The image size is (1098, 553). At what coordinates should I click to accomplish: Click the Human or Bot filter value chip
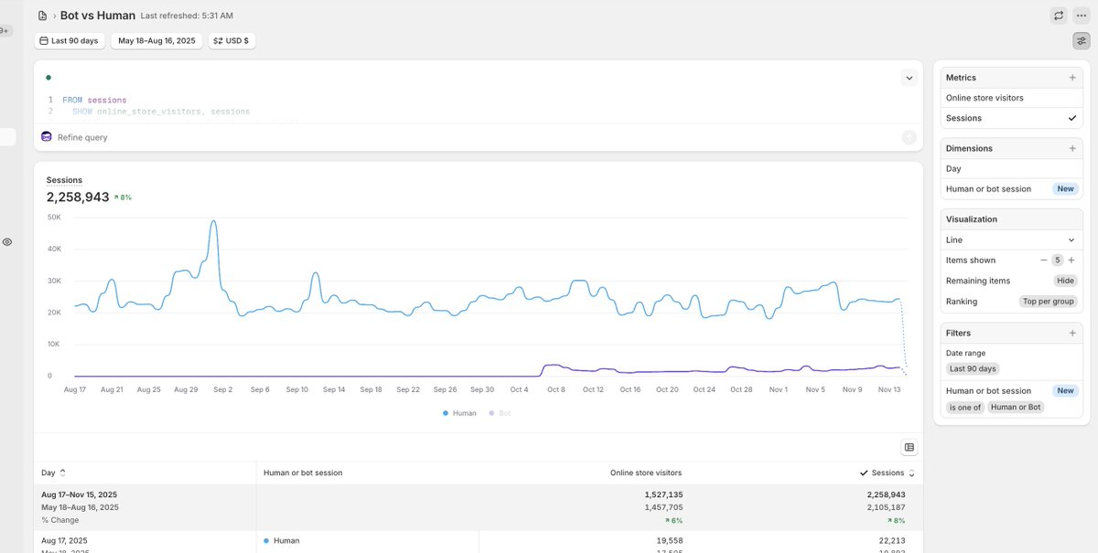[x=1016, y=408]
